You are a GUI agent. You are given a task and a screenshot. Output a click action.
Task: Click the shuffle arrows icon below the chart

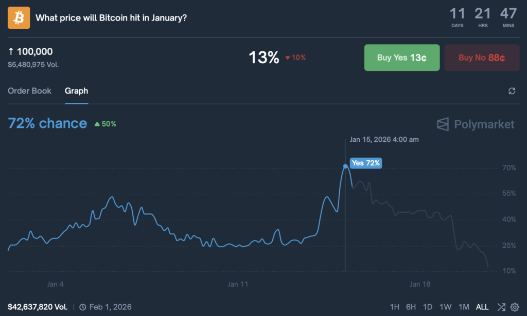click(501, 307)
